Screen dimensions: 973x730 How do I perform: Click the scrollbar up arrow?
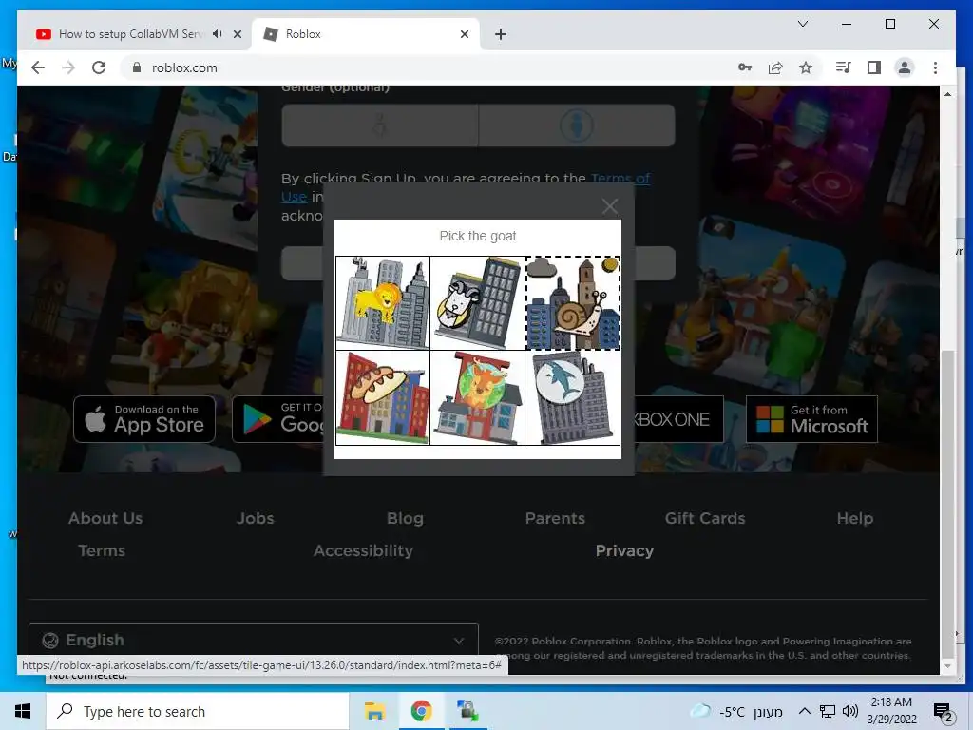pyautogui.click(x=947, y=94)
